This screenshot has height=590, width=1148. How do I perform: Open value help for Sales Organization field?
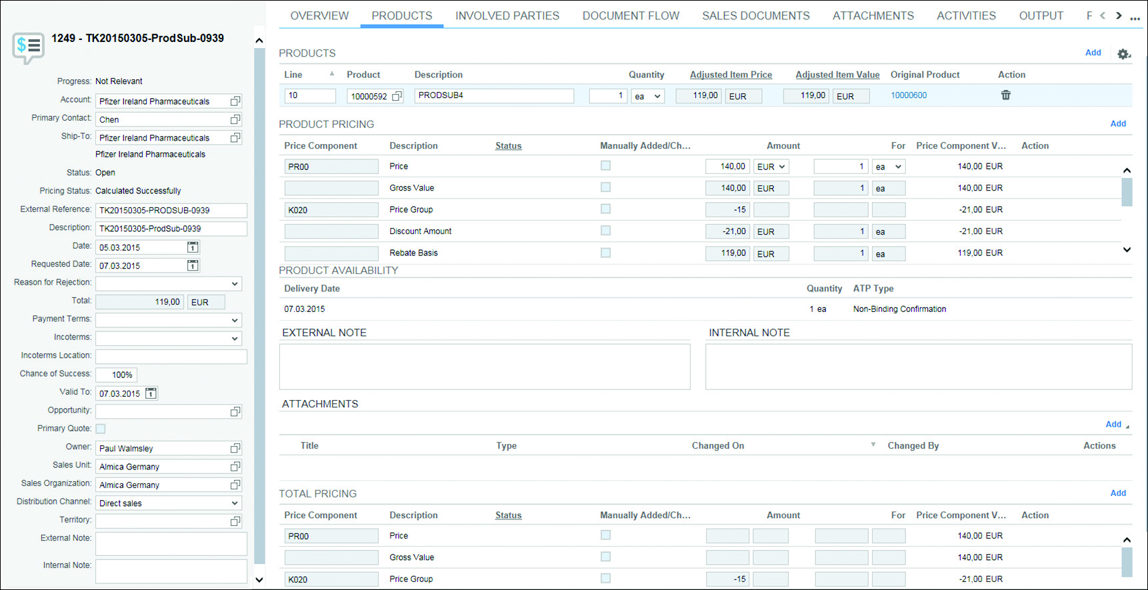235,485
